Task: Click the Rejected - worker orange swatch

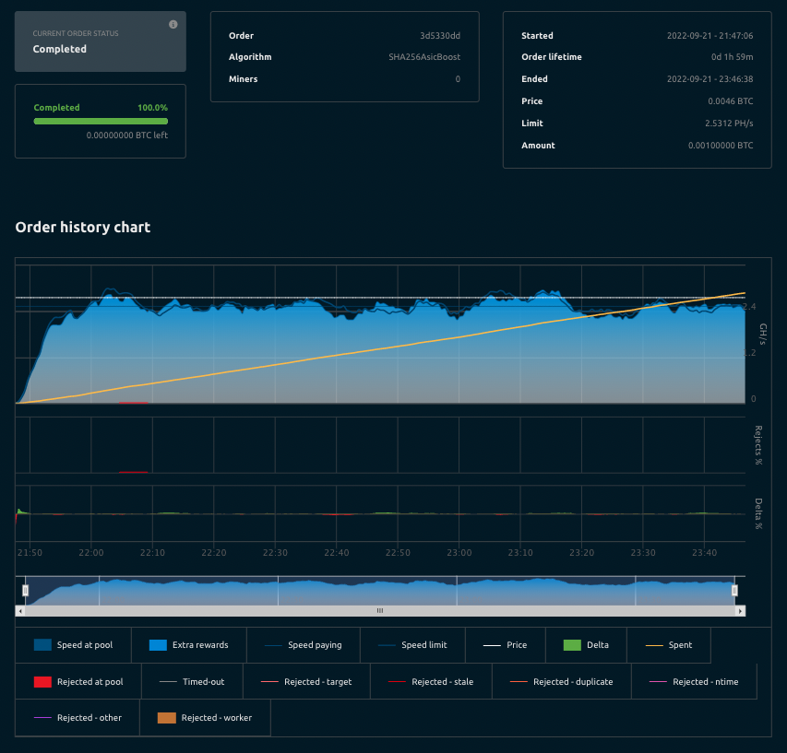Action: point(166,718)
